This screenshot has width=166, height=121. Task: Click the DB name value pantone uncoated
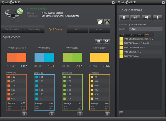coord(138,25)
